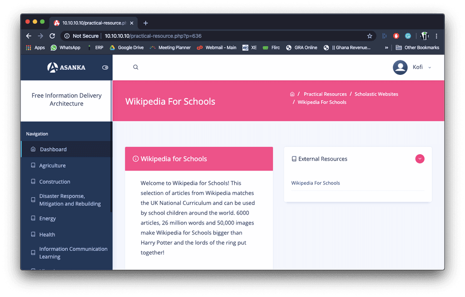This screenshot has width=465, height=297.
Task: Click the Wikipedia For Schools page title
Action: coord(170,102)
